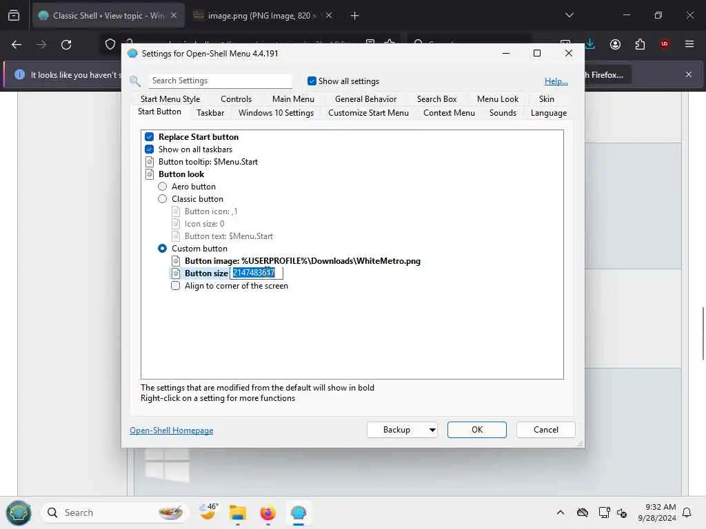
Task: Open General Behavior tab
Action: [365, 99]
